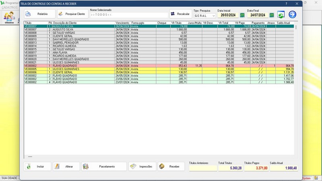322x181 pixels.
Task: Open the Data Final calendar icon
Action: point(272,15)
